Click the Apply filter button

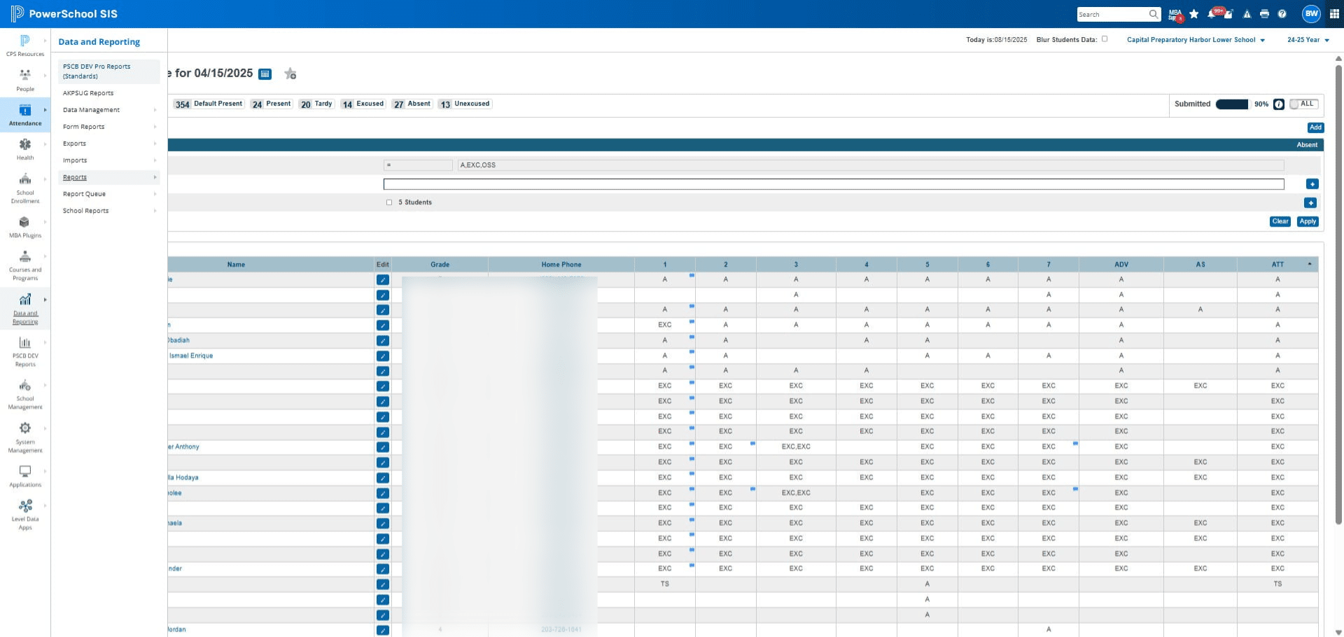pos(1308,221)
